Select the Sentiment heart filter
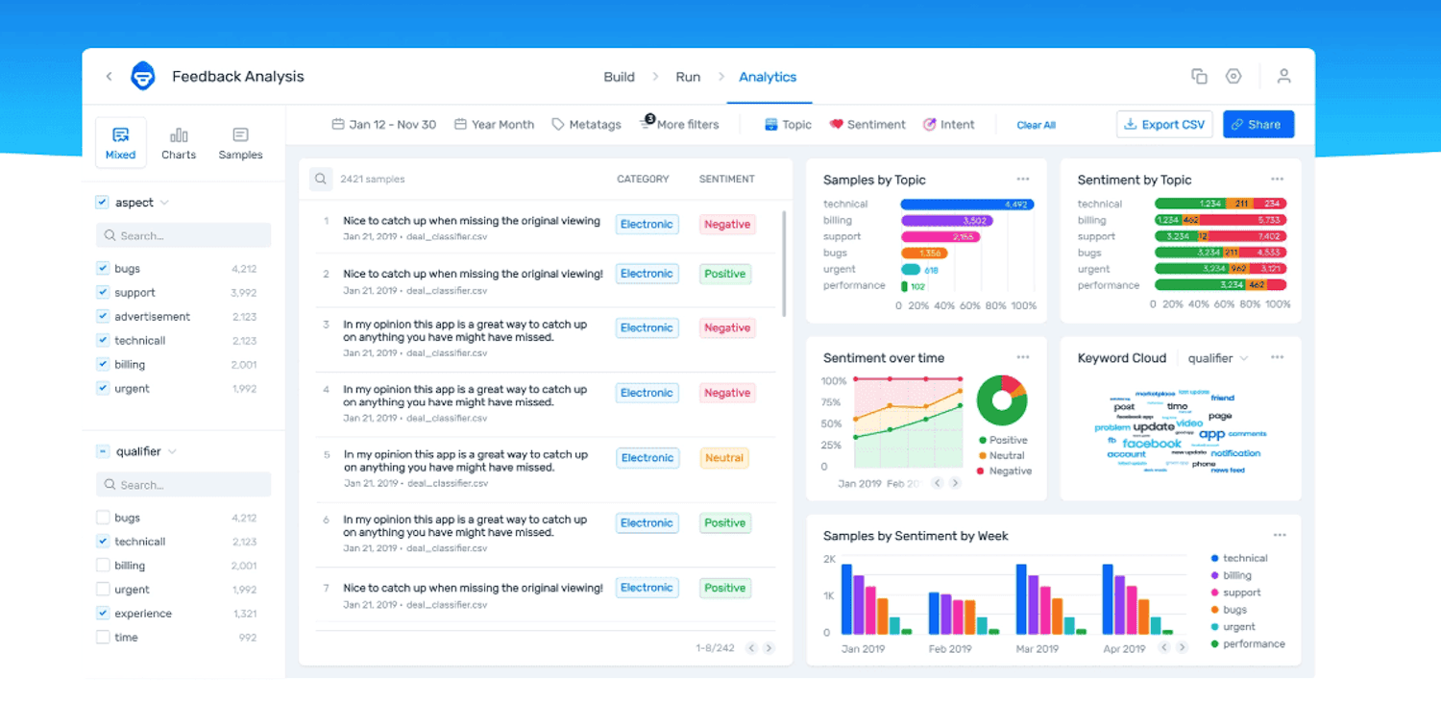This screenshot has width=1441, height=725. (x=867, y=125)
